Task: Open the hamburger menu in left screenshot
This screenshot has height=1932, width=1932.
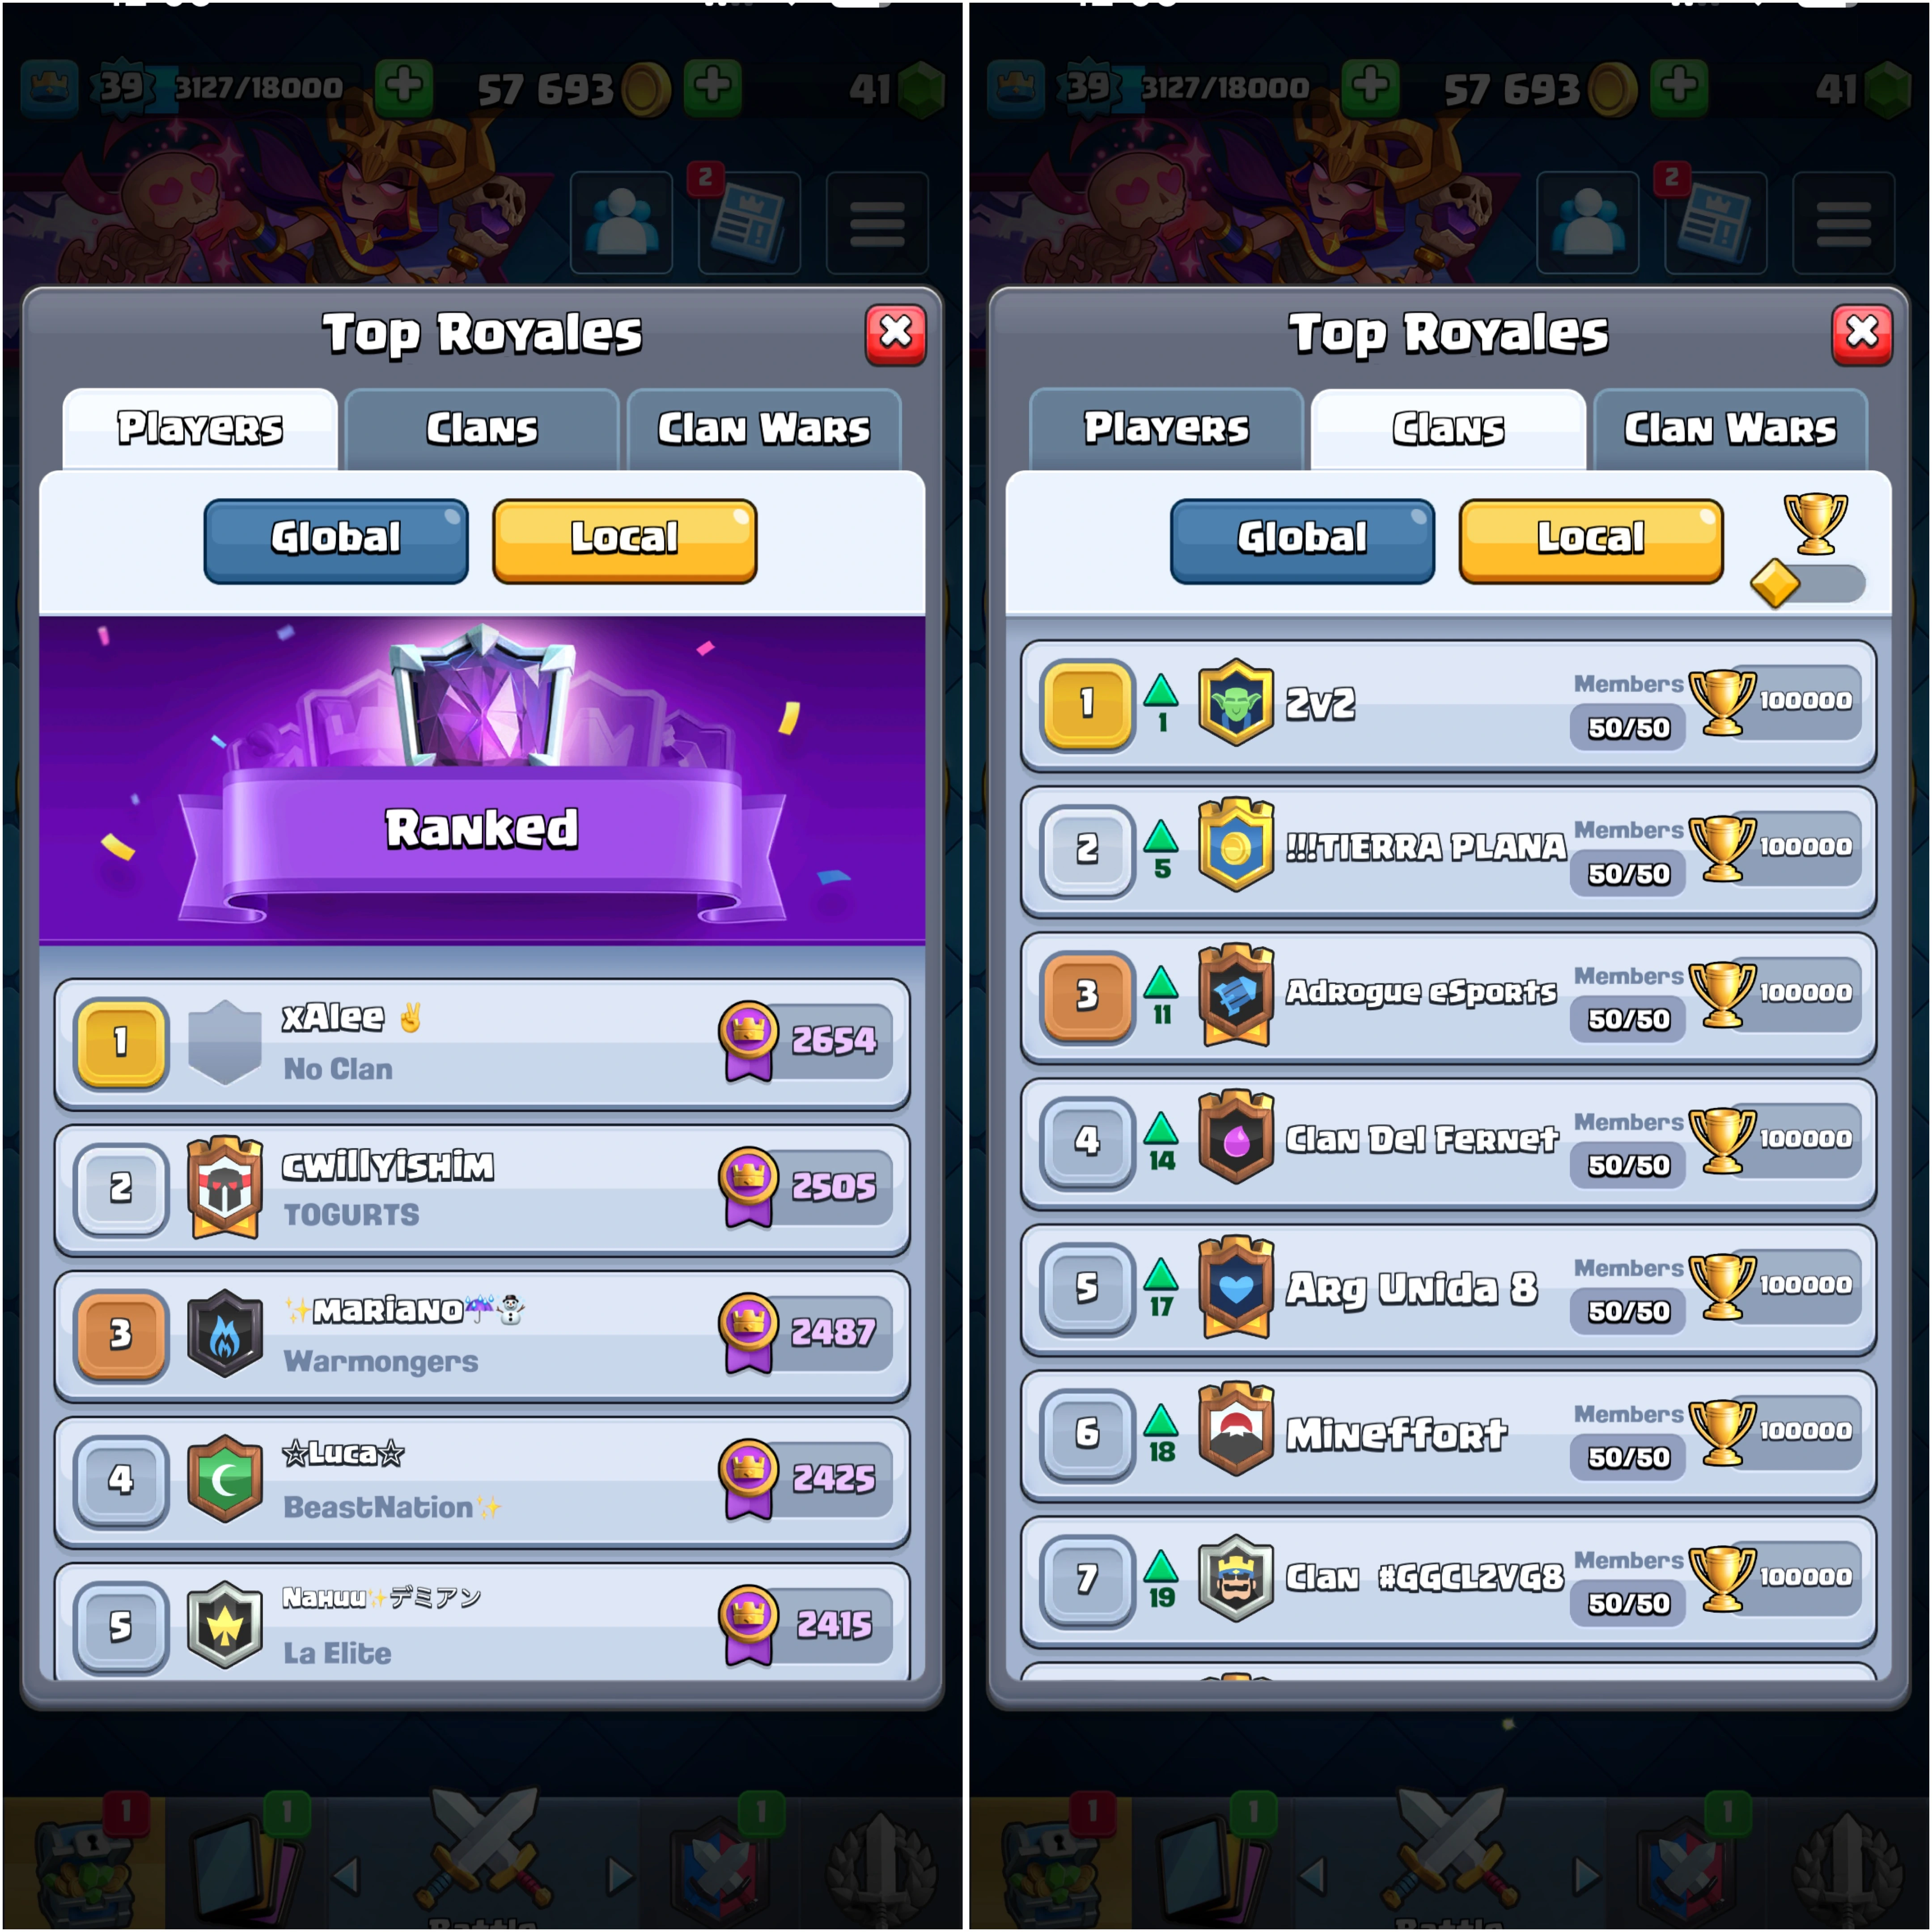Action: [x=877, y=222]
